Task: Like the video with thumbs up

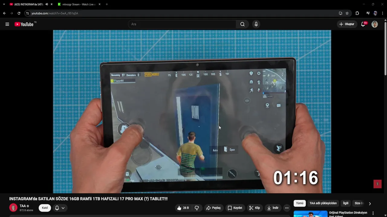Action: point(183,208)
